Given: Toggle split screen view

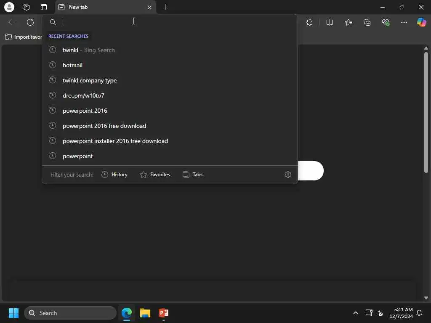Looking at the screenshot, I should click(x=330, y=22).
